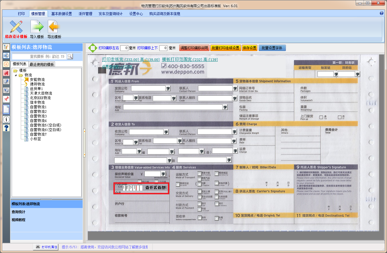This screenshot has width=387, height=253.
Task: Click 字 font button beside 保价声明价值 field
Action: click(163, 174)
